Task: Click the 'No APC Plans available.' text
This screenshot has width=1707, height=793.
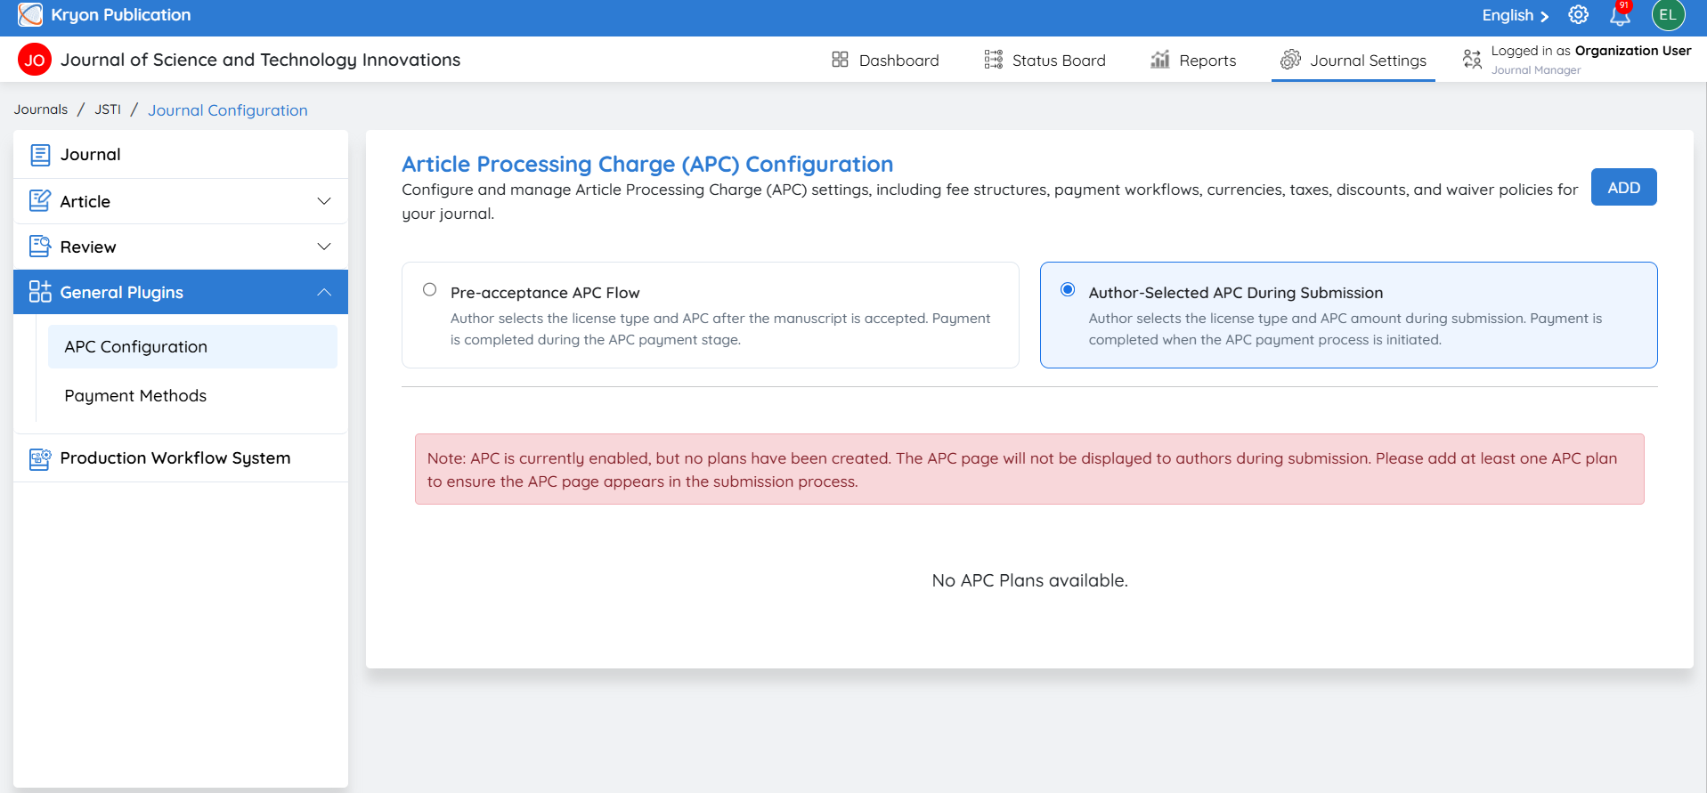Action: [1030, 580]
